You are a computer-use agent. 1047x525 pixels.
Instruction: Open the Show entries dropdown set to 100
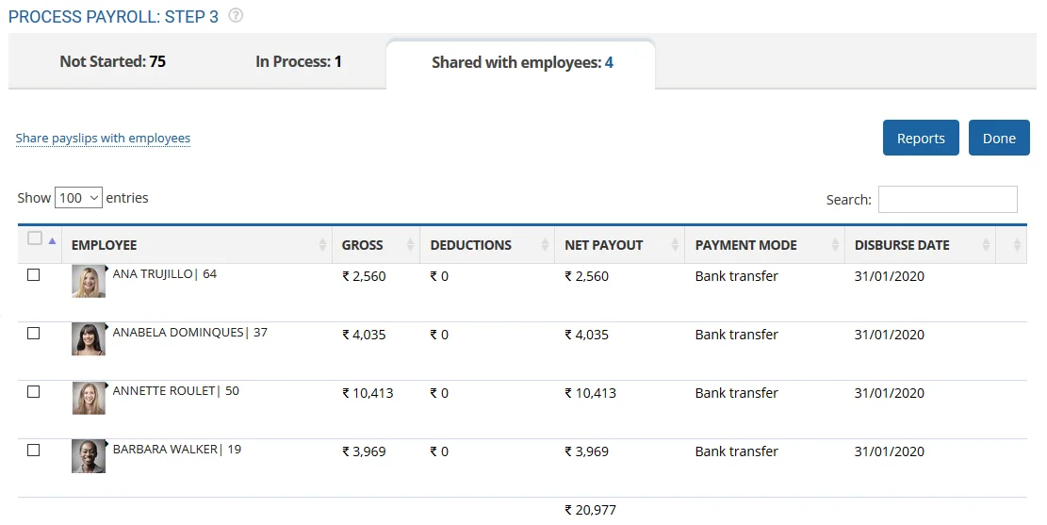pyautogui.click(x=78, y=198)
